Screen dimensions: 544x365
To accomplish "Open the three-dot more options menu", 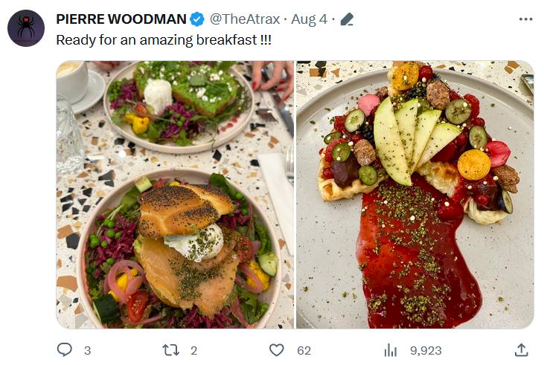I will coord(525,19).
